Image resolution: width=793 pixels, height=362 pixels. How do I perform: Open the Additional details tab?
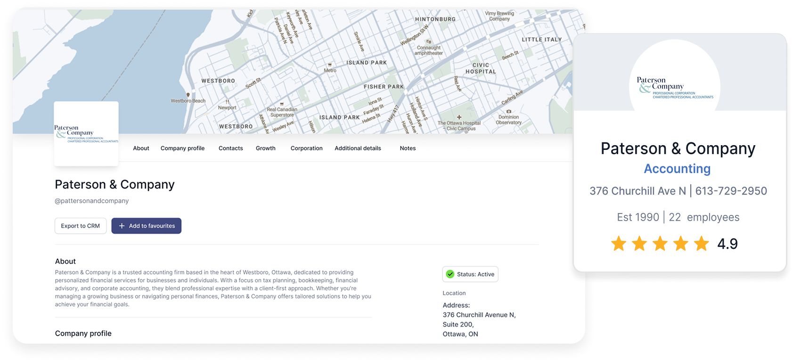pyautogui.click(x=358, y=148)
